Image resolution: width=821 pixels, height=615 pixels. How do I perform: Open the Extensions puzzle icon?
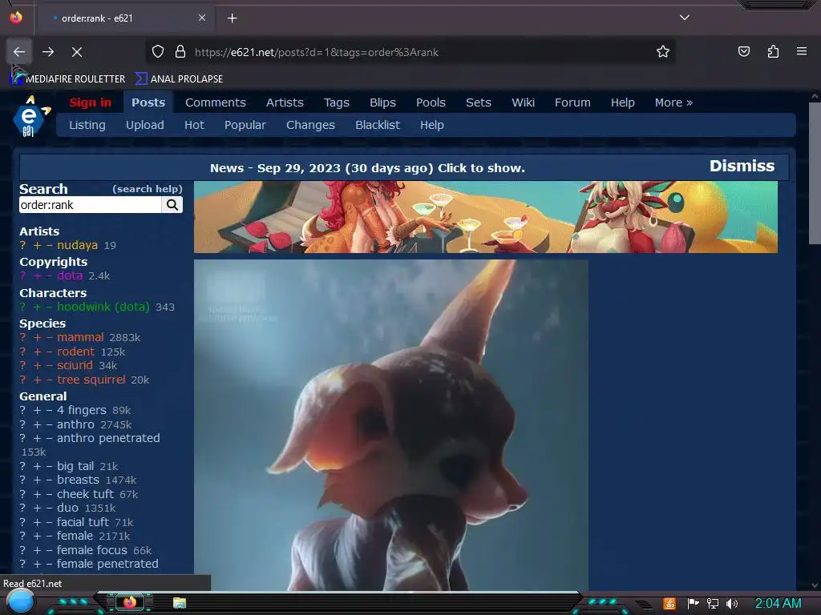[773, 51]
